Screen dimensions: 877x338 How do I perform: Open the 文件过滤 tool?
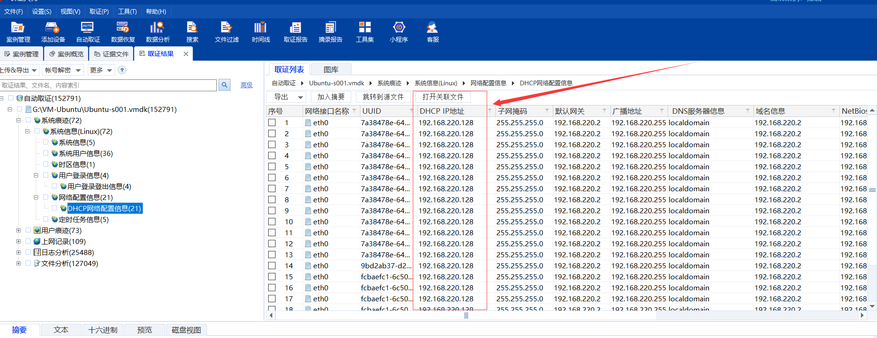(227, 32)
